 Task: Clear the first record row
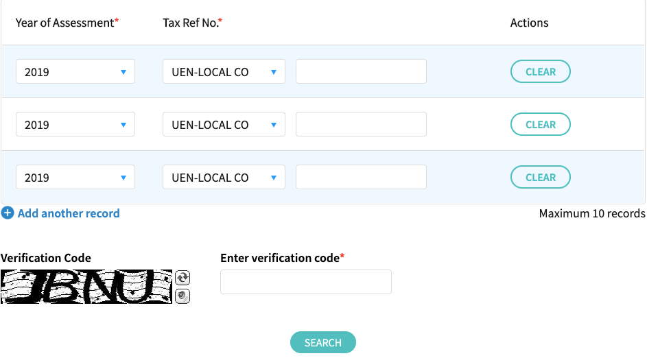[541, 71]
